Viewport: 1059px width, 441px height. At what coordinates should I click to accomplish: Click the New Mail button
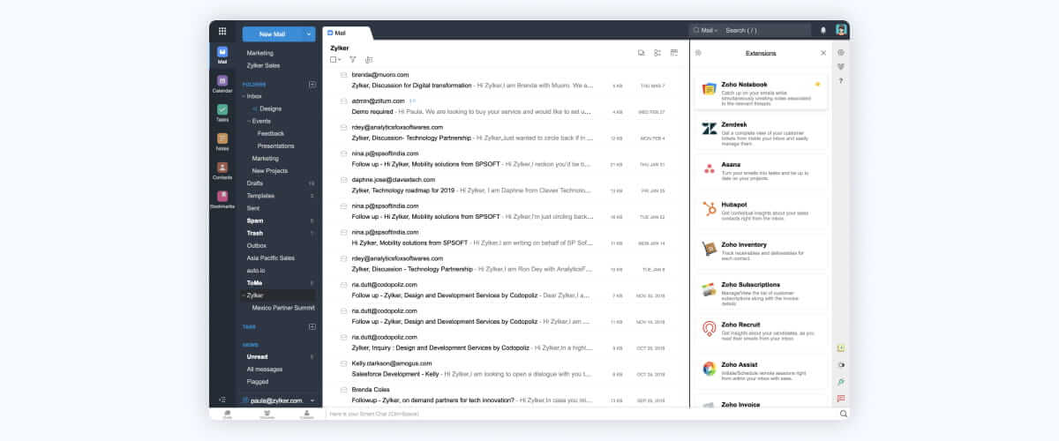pyautogui.click(x=272, y=34)
